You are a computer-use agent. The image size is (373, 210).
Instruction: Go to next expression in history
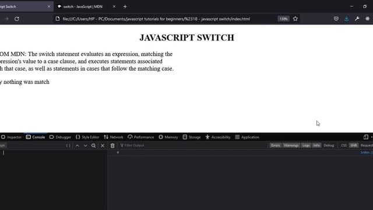(86, 145)
